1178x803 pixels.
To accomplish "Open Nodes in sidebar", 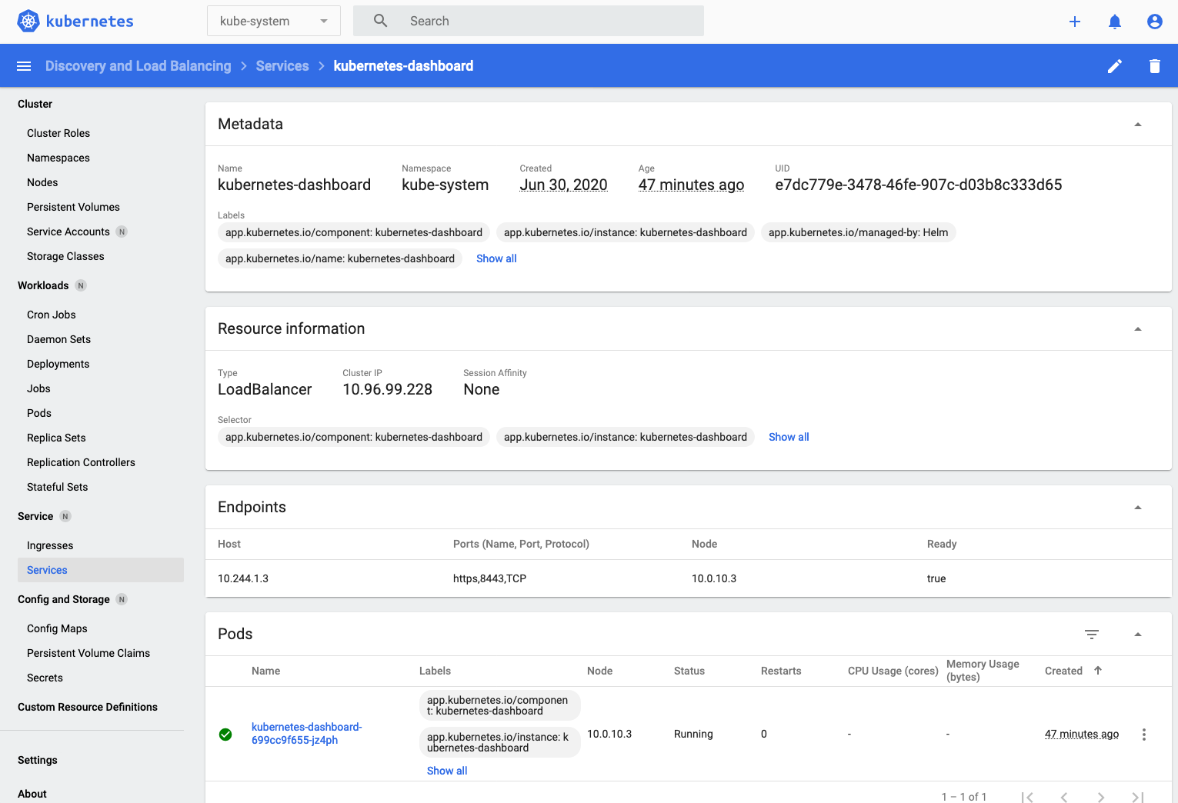I will 42,182.
